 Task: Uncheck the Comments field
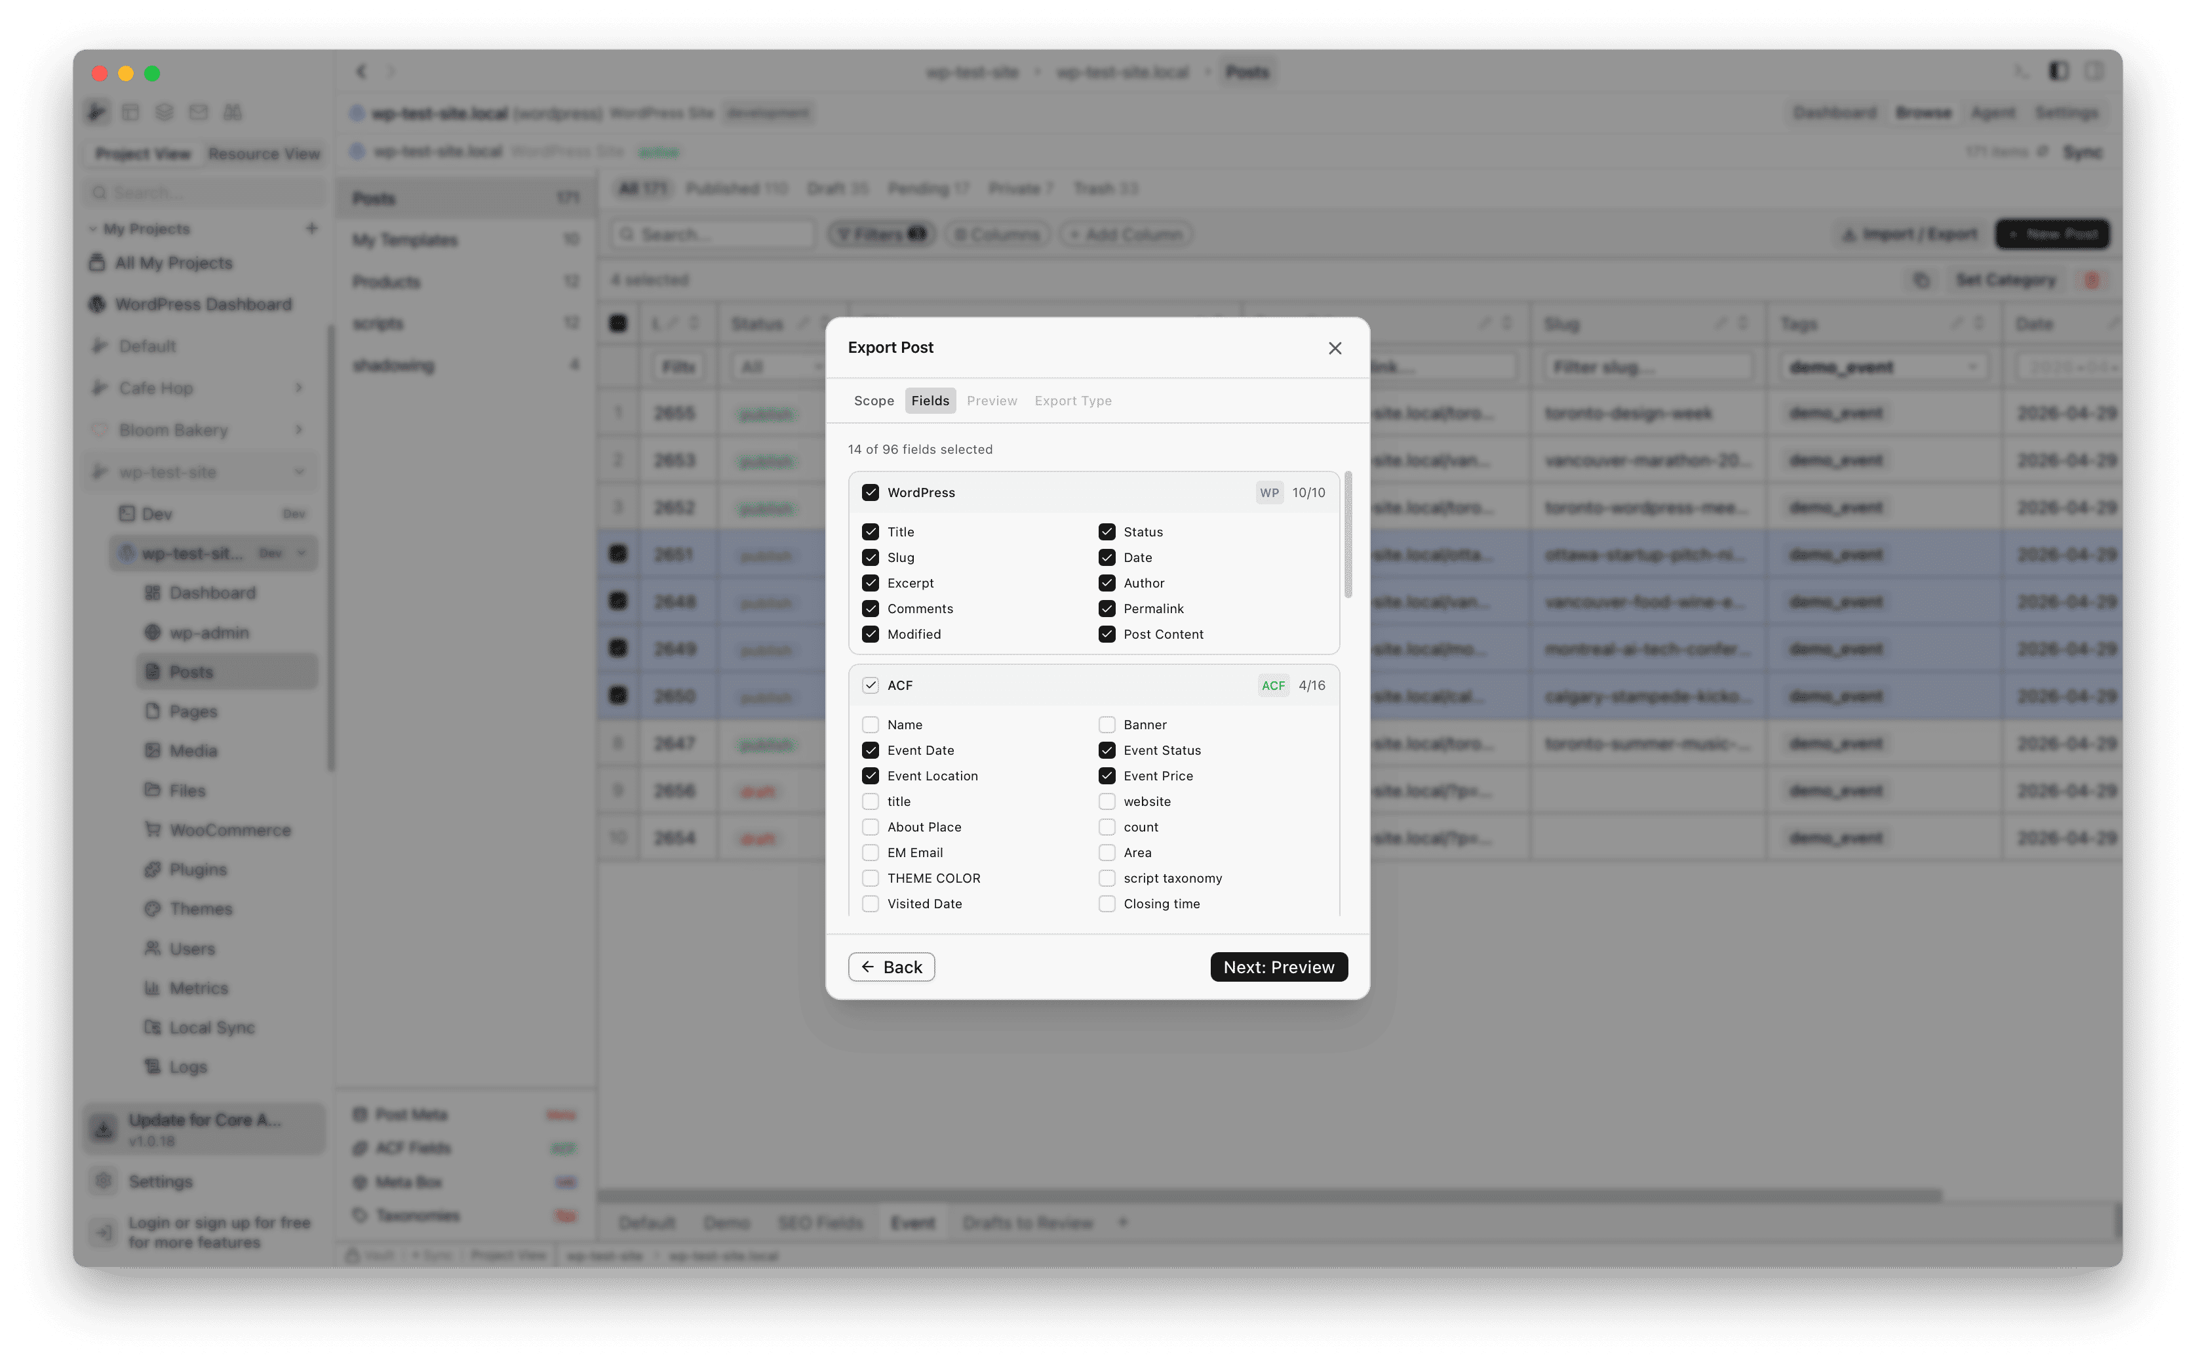pyautogui.click(x=871, y=609)
